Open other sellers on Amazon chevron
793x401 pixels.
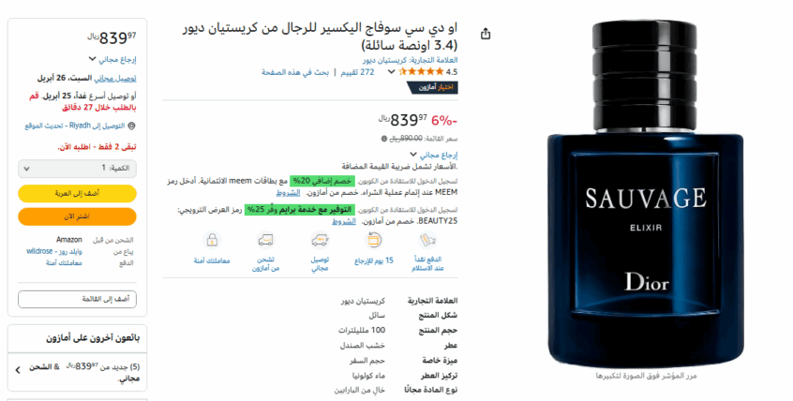pyautogui.click(x=18, y=370)
